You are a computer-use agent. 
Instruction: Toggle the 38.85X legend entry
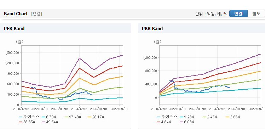point(27,122)
